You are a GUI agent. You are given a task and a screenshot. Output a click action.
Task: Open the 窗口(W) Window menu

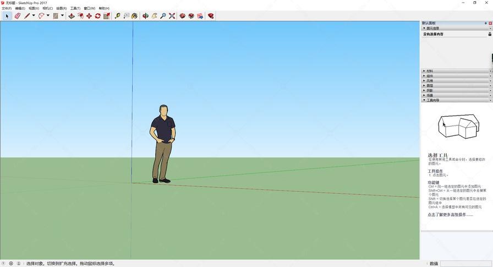(89, 8)
